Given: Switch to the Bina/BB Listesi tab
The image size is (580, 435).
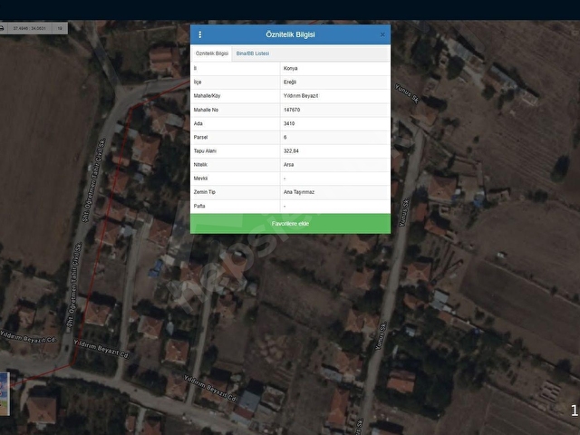Looking at the screenshot, I should click(x=253, y=53).
